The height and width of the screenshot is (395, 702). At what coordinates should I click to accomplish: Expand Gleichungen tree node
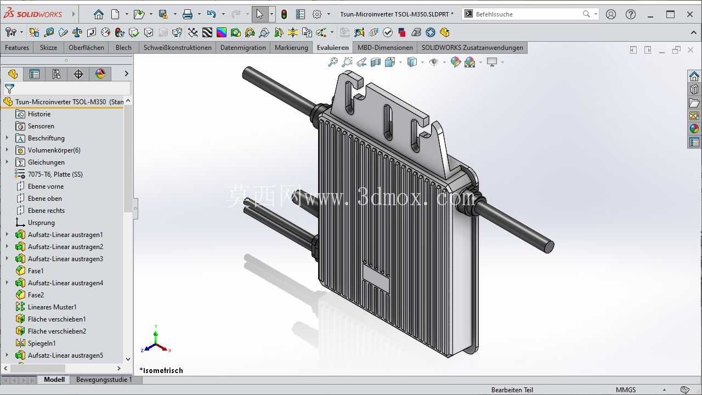click(x=7, y=162)
